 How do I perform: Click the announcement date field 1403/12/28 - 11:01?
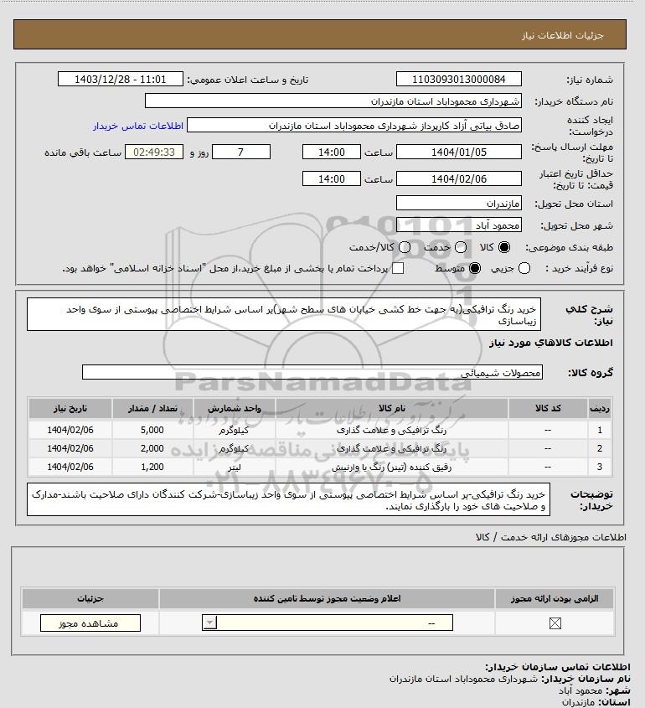coord(121,79)
